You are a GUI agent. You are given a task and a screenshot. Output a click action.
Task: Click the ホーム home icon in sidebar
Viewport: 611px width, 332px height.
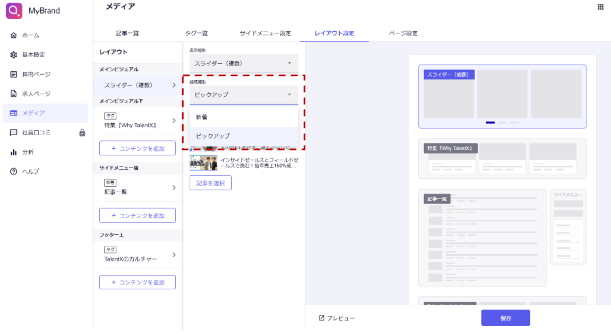[x=14, y=35]
